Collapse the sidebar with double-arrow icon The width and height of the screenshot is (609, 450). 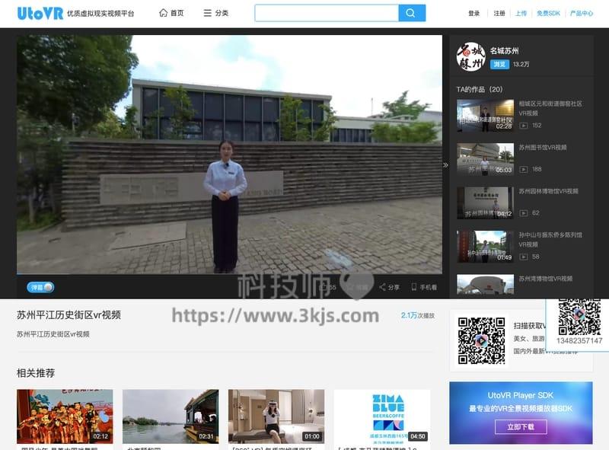tap(445, 165)
